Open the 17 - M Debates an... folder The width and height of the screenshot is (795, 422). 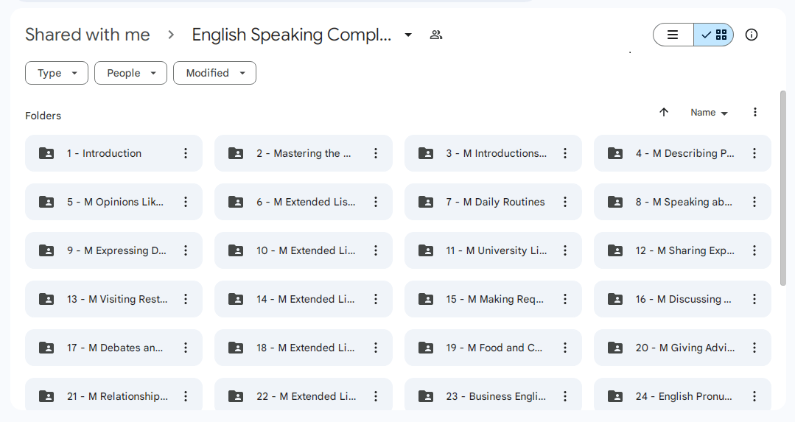(113, 348)
